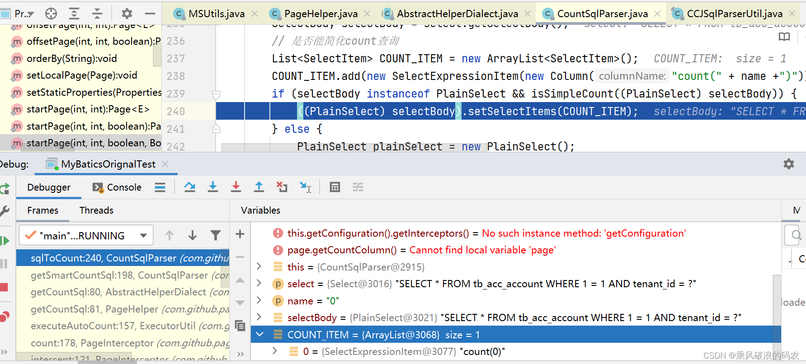Expand the 'selectBody' variable node
Viewport: 806px width, 364px height.
pyautogui.click(x=259, y=317)
